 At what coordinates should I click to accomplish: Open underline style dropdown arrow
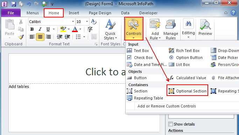pyautogui.click(x=54, y=29)
